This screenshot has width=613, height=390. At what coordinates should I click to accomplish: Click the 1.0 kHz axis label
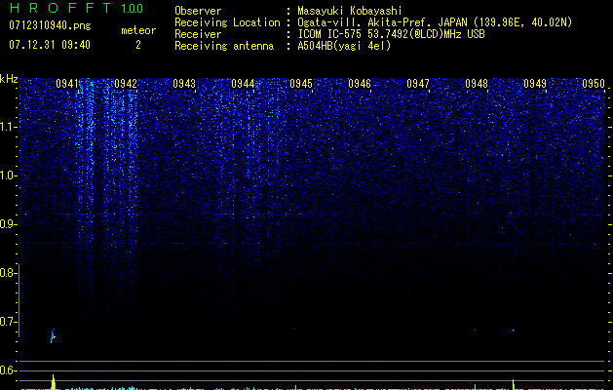point(8,175)
